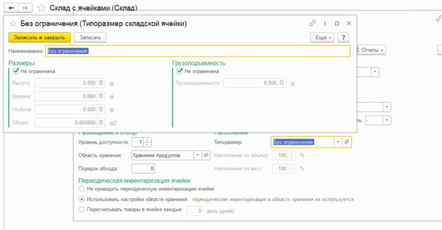Open calculator for Высота field
The image size is (442, 230).
pos(101,83)
